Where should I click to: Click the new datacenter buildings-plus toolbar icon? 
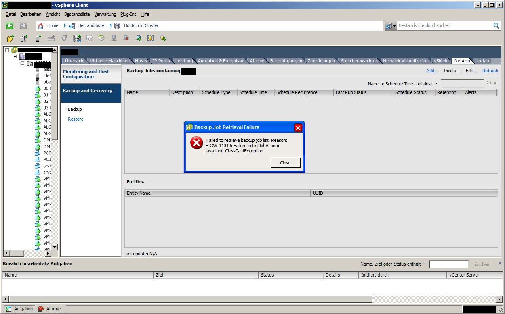pyautogui.click(x=24, y=38)
